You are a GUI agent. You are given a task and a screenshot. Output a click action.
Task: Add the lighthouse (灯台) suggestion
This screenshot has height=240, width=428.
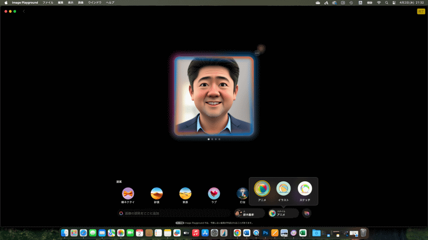pyautogui.click(x=242, y=193)
